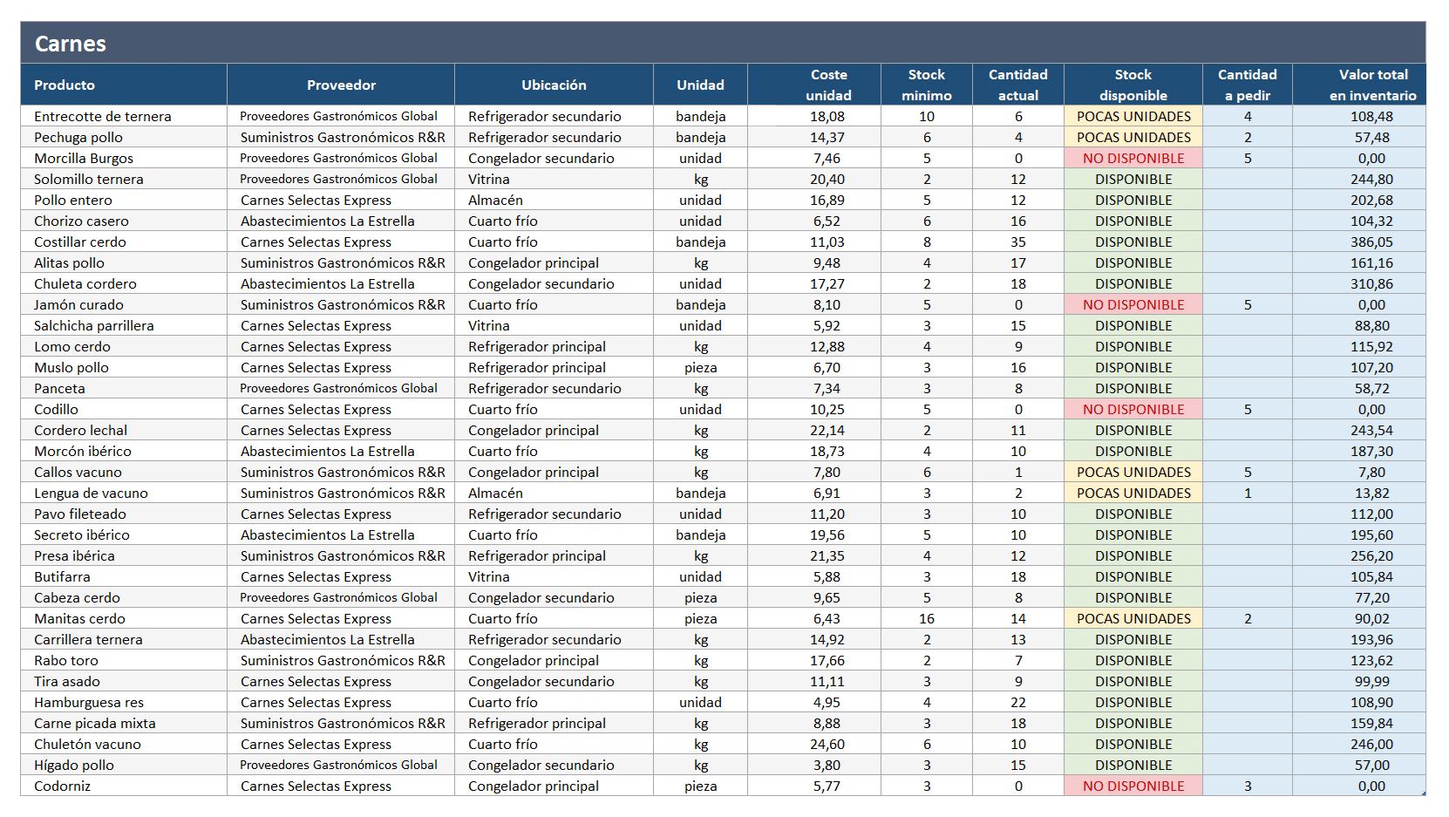Click the Producto column header
Viewport: 1449px width, 817px height.
pos(124,85)
